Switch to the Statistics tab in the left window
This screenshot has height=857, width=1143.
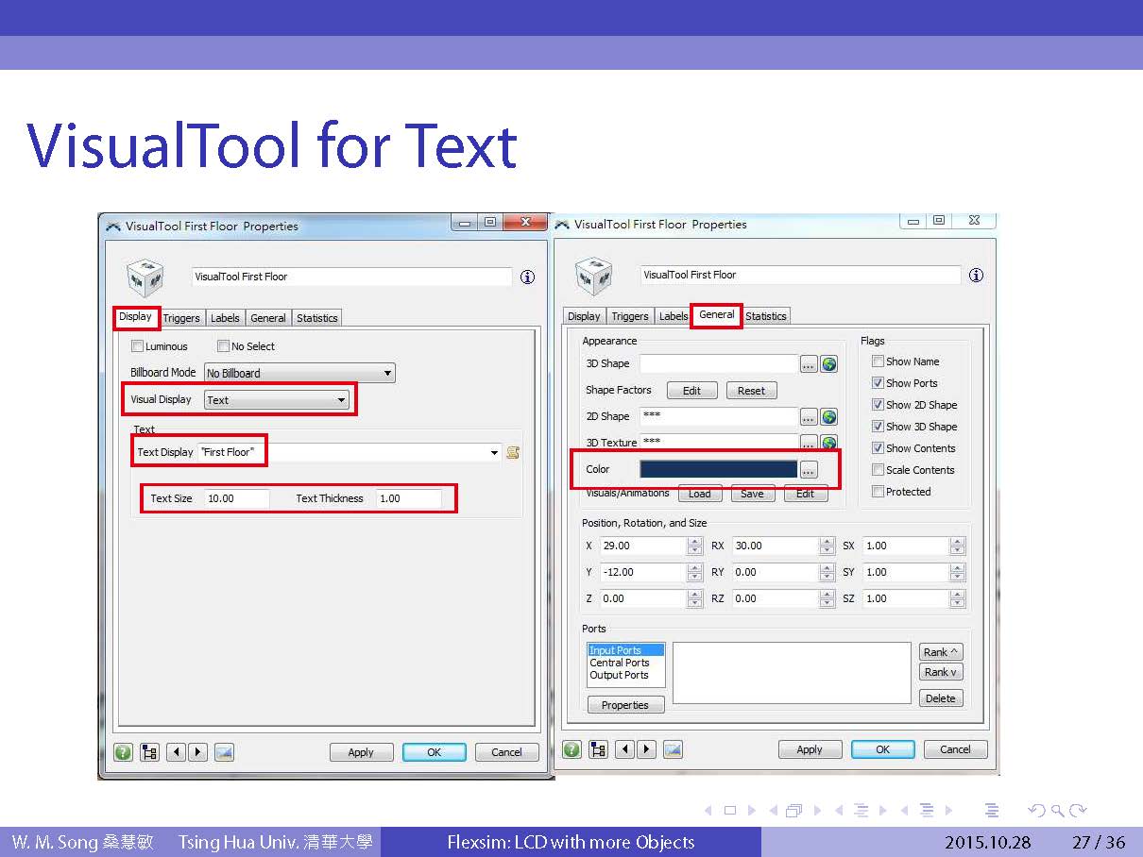coord(317,318)
